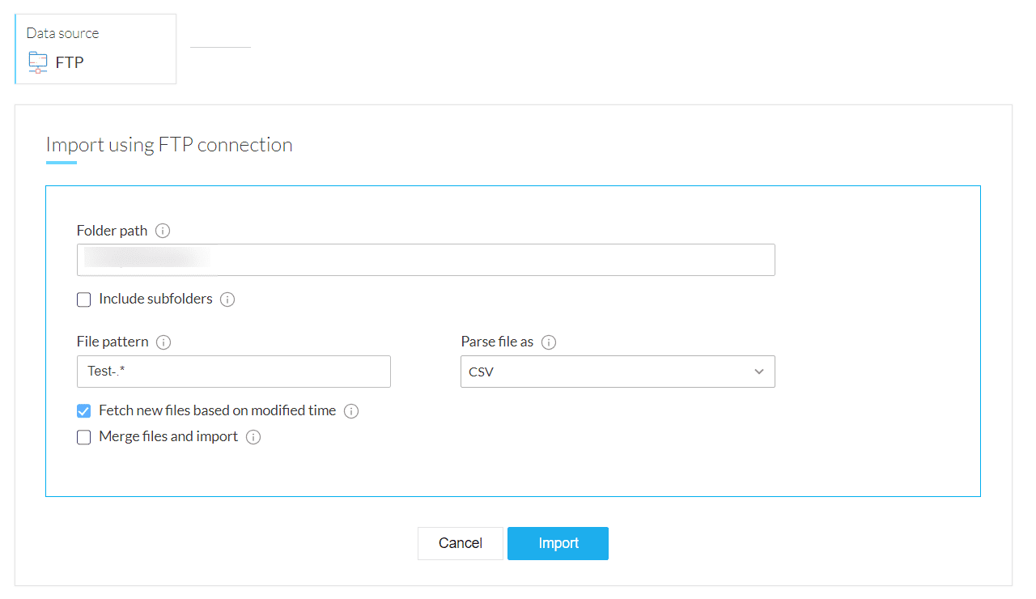This screenshot has height=599, width=1036.
Task: Click the Parse file as info icon
Action: [549, 342]
